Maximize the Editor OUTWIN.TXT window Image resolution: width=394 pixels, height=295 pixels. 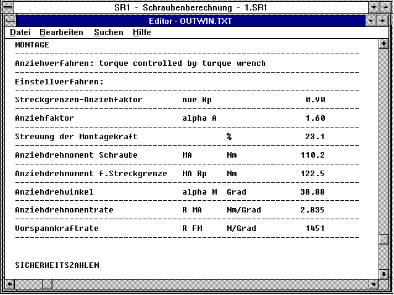383,20
